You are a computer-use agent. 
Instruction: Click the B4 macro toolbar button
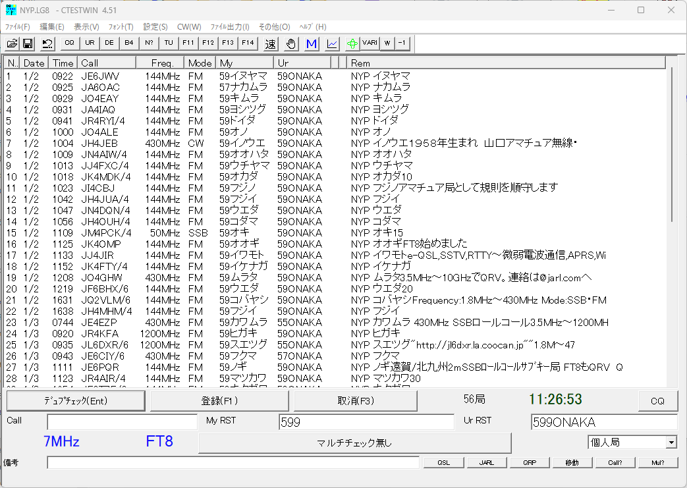129,43
